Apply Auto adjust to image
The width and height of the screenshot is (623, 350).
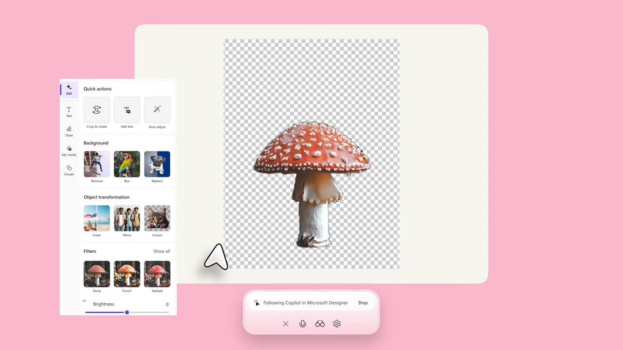pyautogui.click(x=157, y=110)
